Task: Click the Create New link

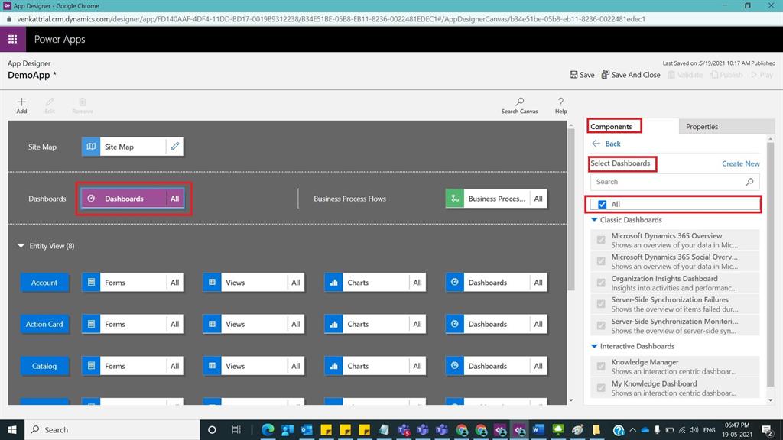Action: coord(740,163)
